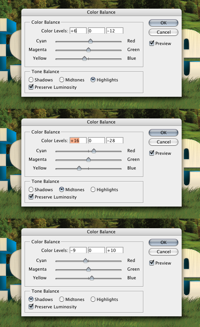
Task: Click the +6 Color Levels field
Action: 78,31
